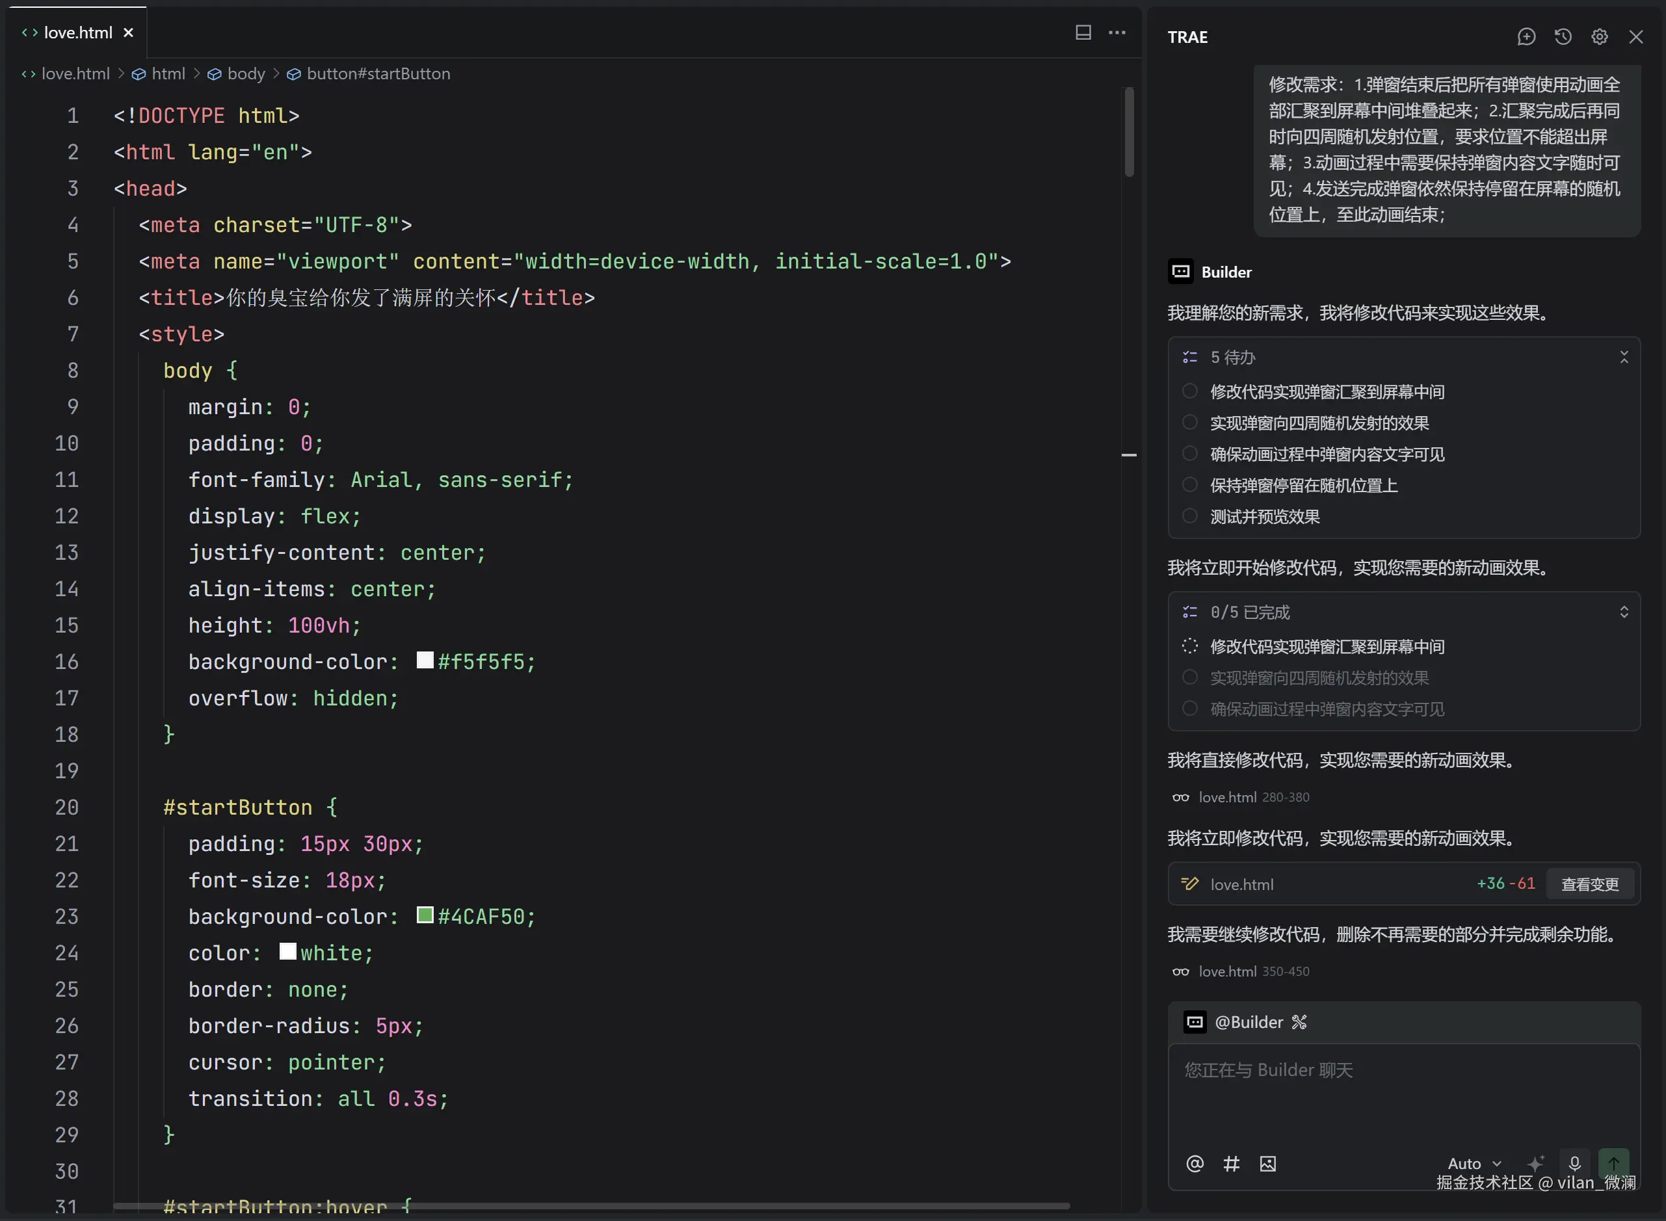Image resolution: width=1666 pixels, height=1221 pixels.
Task: Click the split editor layout icon
Action: [1083, 33]
